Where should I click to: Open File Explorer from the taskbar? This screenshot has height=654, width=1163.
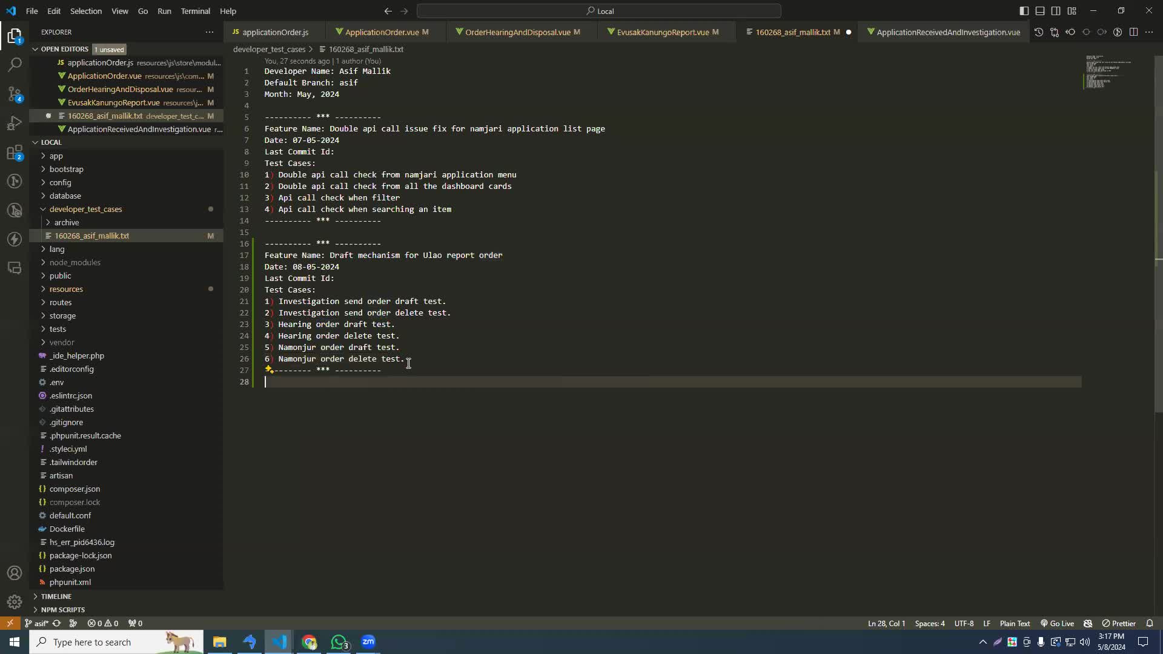(x=220, y=642)
